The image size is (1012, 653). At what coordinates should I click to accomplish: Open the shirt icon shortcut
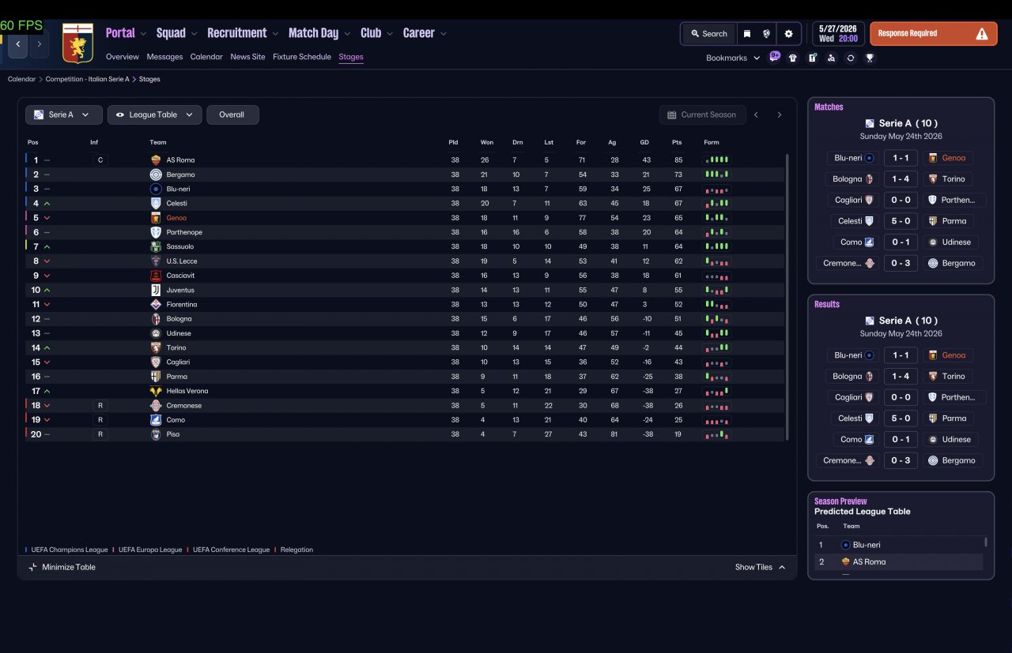793,58
